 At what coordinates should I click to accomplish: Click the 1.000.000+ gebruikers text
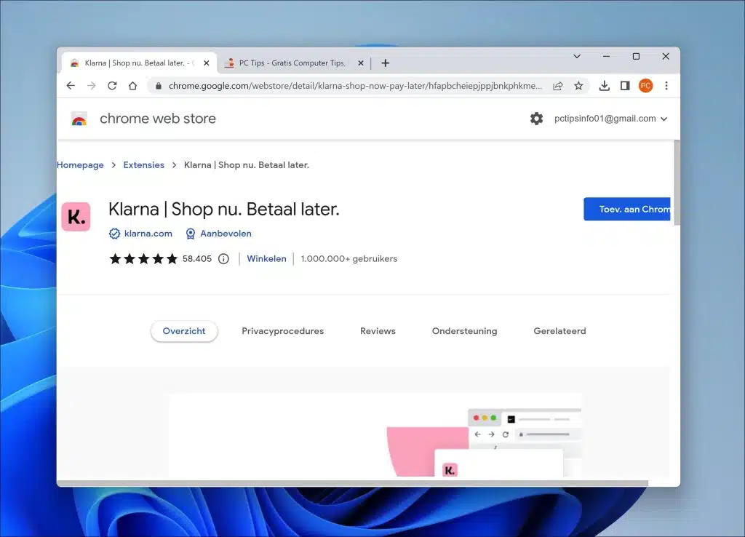[x=348, y=258]
